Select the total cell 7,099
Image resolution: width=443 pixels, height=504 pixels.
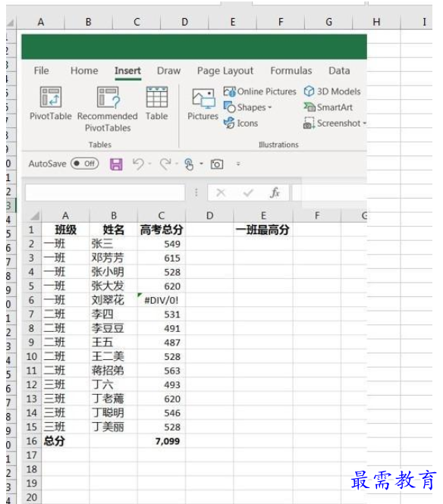pos(162,441)
